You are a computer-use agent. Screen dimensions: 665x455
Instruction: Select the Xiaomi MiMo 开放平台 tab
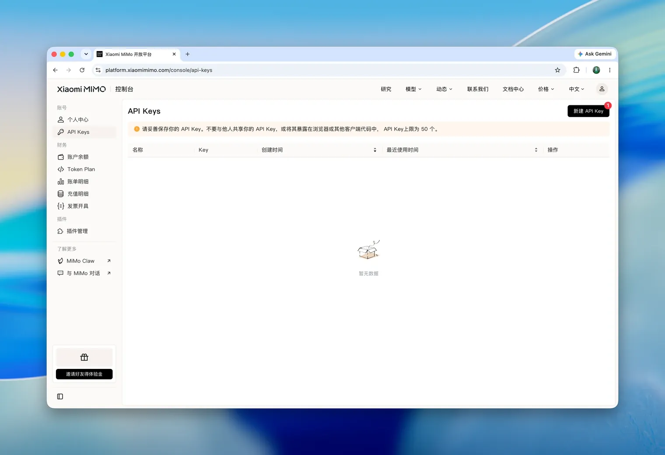pyautogui.click(x=136, y=54)
